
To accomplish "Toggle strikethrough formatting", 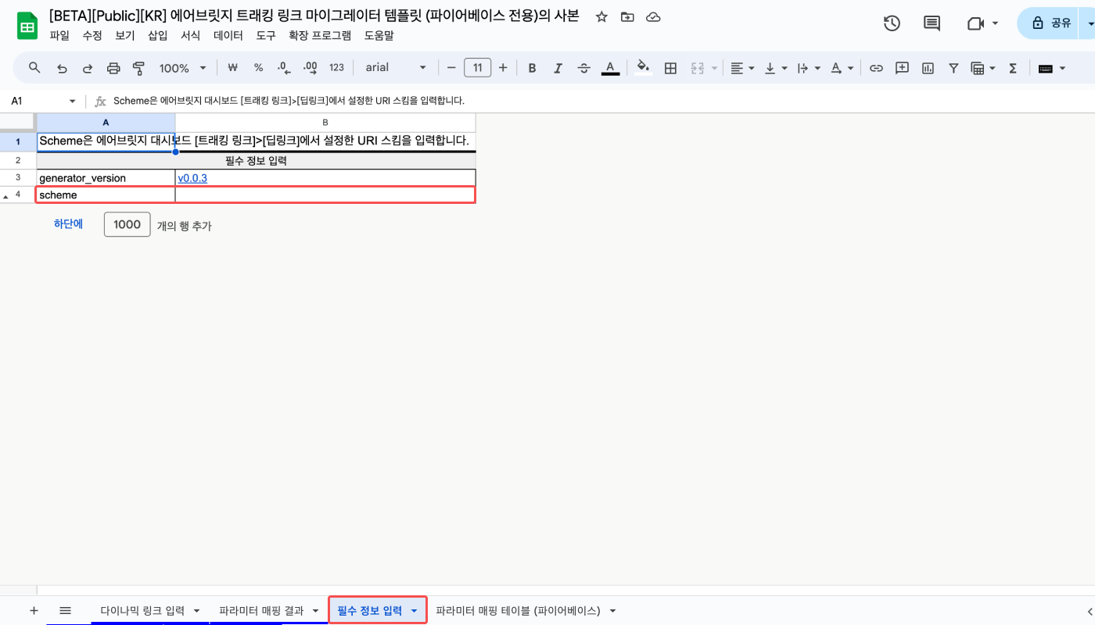I will point(583,68).
